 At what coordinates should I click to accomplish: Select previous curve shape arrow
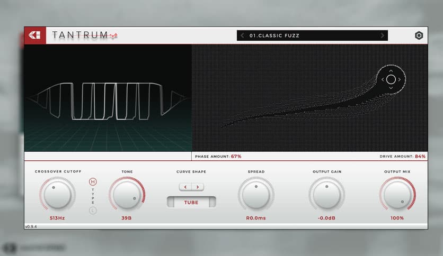(x=185, y=187)
